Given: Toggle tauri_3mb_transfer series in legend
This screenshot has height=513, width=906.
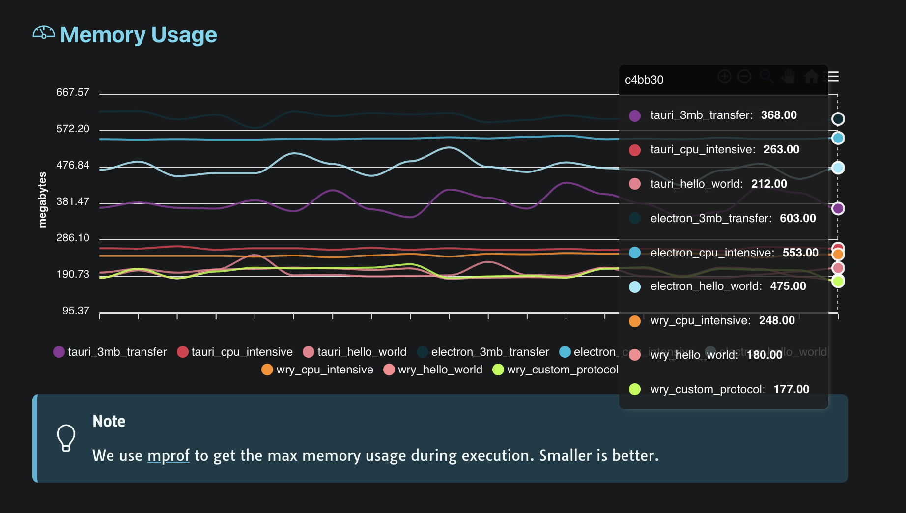Looking at the screenshot, I should [x=110, y=352].
